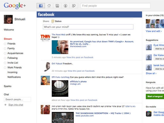164x123 pixels.
Task: Open the Photos toolbar icon
Action: pyautogui.click(x=57, y=6)
